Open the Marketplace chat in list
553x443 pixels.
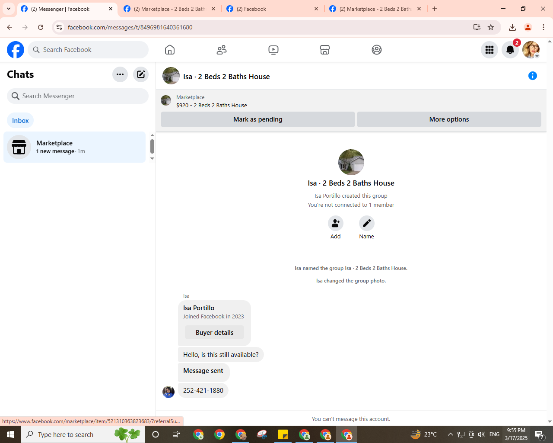coord(75,147)
